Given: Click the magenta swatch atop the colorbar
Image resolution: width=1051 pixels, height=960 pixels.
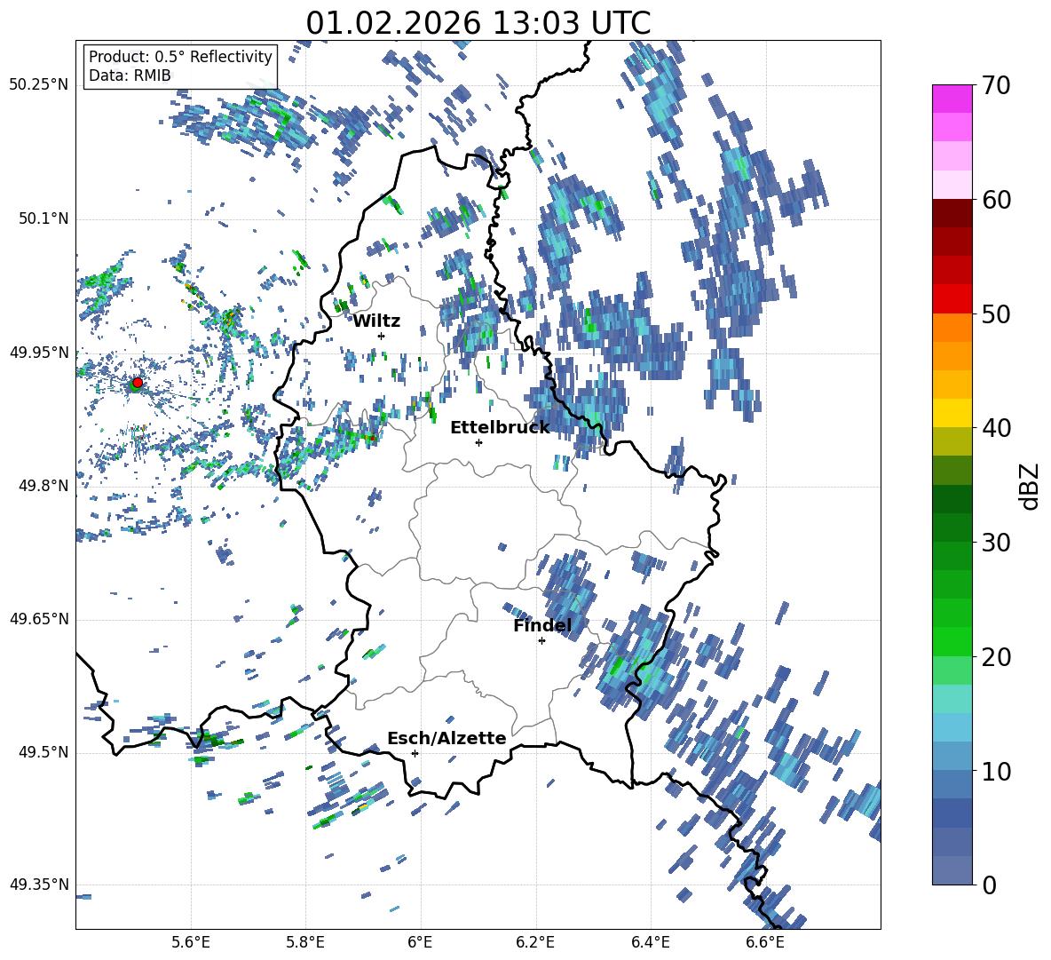Looking at the screenshot, I should coord(952,99).
